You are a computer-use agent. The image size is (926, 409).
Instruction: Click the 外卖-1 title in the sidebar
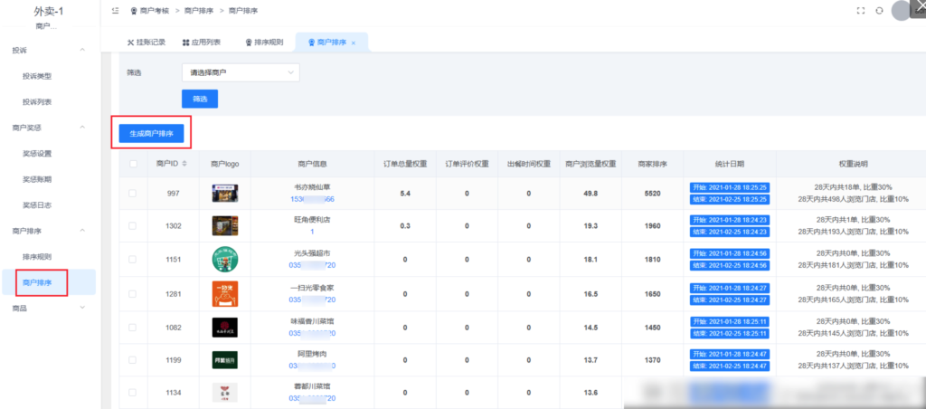point(49,11)
